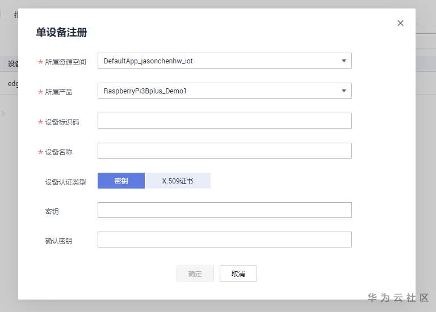Expand the 所属产品 dropdown arrow

click(343, 91)
